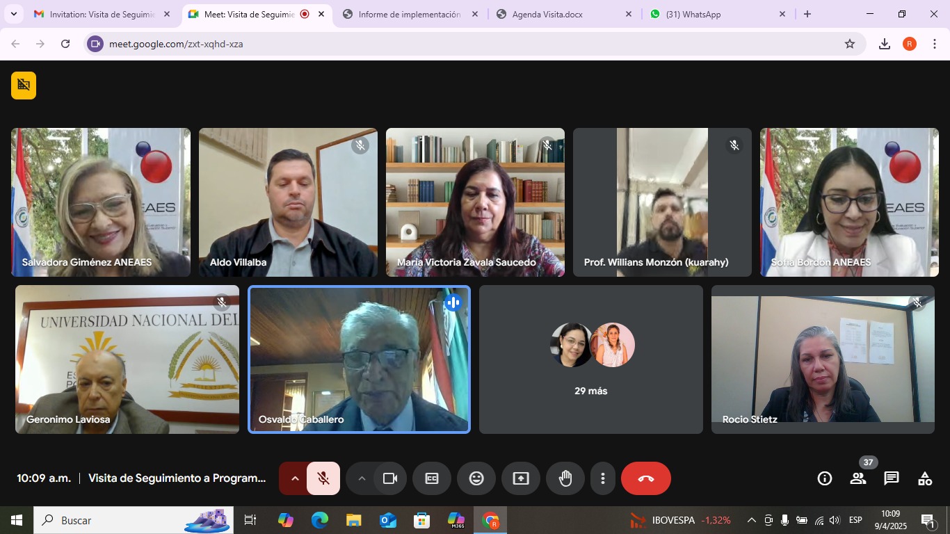Toggle the muted microphone button
This screenshot has width=950, height=534.
coord(323,478)
